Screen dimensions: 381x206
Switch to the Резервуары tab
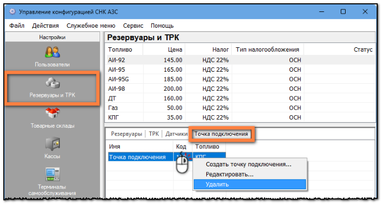click(126, 134)
